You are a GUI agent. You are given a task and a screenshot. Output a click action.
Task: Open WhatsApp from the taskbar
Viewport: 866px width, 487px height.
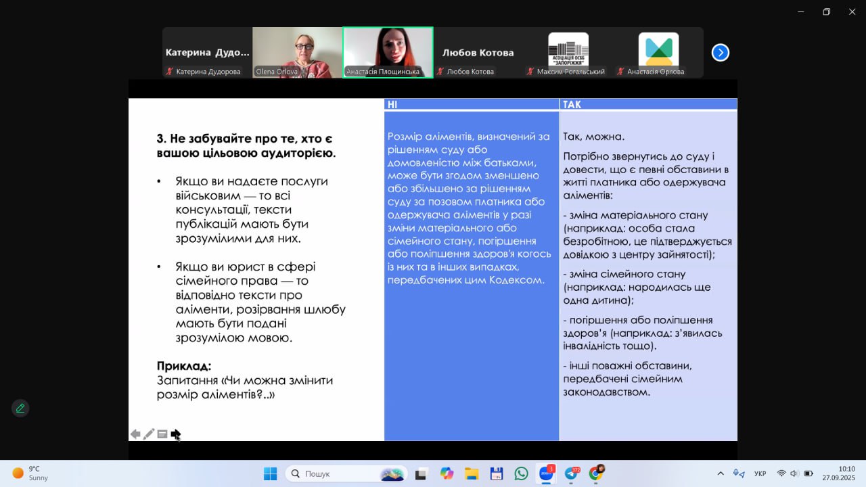pos(521,473)
